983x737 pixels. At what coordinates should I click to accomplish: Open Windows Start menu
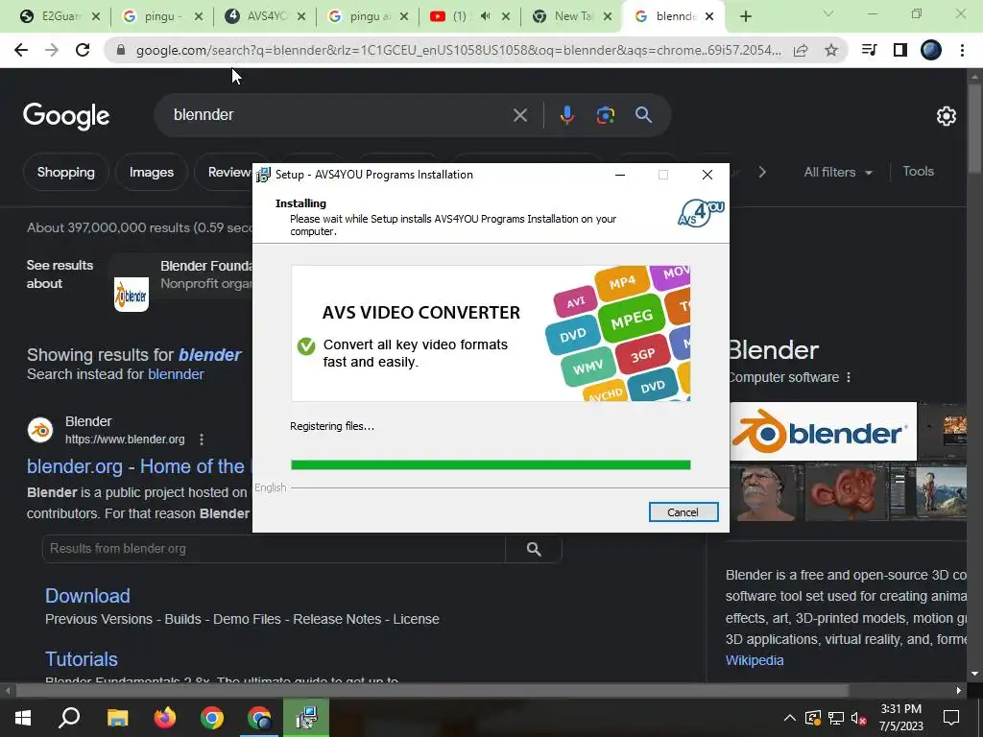[x=23, y=718]
